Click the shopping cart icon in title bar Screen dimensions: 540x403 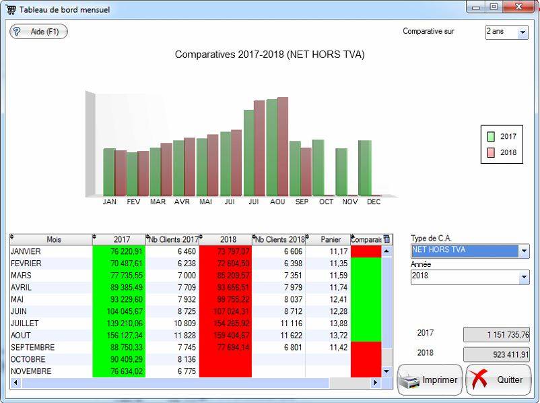(x=11, y=9)
